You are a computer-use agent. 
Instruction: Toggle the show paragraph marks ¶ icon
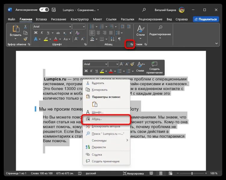[119, 39]
